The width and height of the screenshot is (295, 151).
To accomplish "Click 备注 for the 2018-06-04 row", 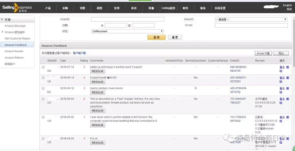I will 282,99.
